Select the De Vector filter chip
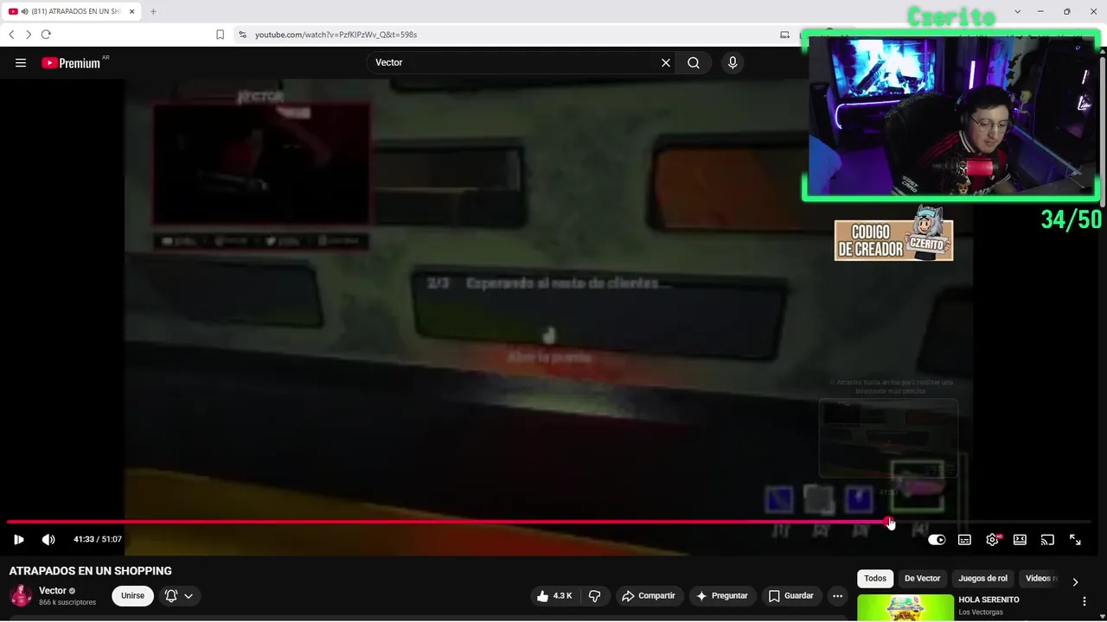Image resolution: width=1107 pixels, height=622 pixels. (922, 579)
